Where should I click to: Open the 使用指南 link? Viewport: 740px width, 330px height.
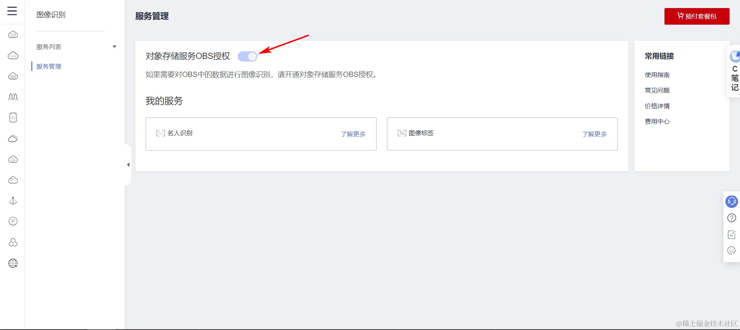[x=657, y=75]
